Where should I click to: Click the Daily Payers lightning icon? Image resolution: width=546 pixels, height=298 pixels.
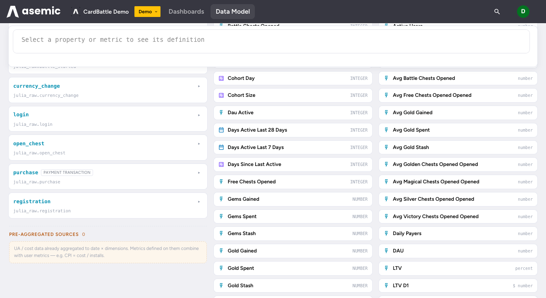386,233
